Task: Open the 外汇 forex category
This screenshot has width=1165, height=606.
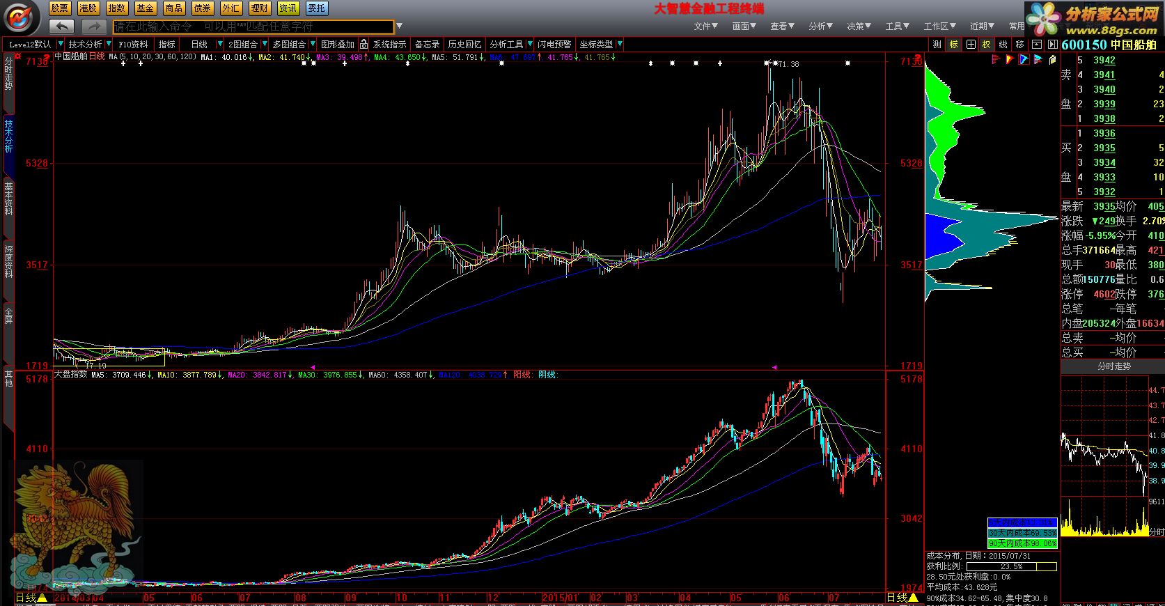Action: [231, 8]
